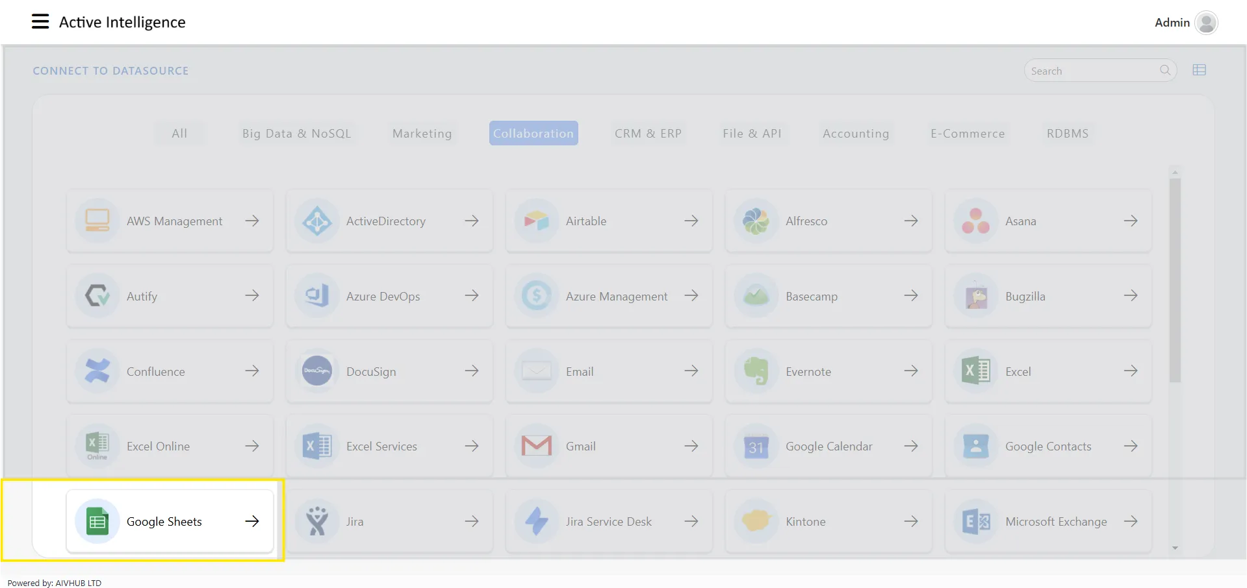Image resolution: width=1247 pixels, height=588 pixels.
Task: Click the Azure Management icon
Action: coord(537,296)
